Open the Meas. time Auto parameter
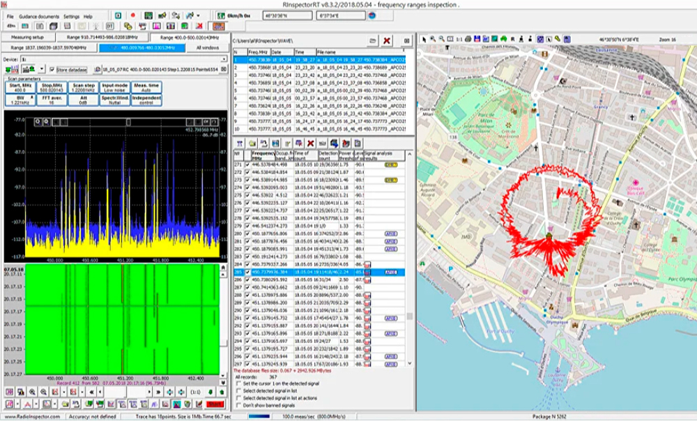This screenshot has width=697, height=421. [146, 87]
